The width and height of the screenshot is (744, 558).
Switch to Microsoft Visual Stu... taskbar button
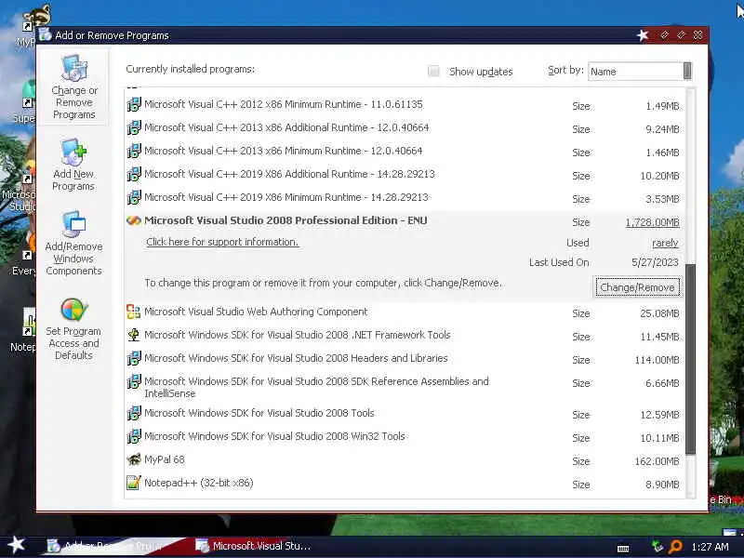[254, 546]
